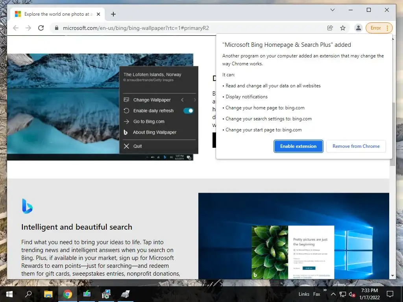This screenshot has width=403, height=302.
Task: Open the Windows Start menu
Action: (x=9, y=294)
